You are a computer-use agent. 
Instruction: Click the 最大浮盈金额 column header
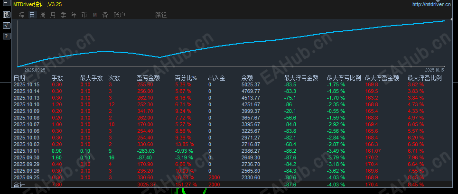point(382,78)
